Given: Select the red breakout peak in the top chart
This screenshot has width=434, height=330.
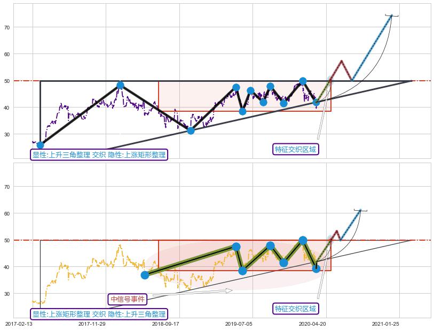Looking at the screenshot, I should coord(341,61).
